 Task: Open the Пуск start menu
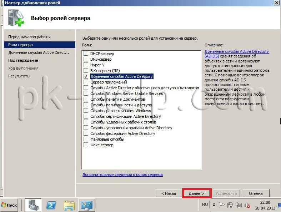9,205
